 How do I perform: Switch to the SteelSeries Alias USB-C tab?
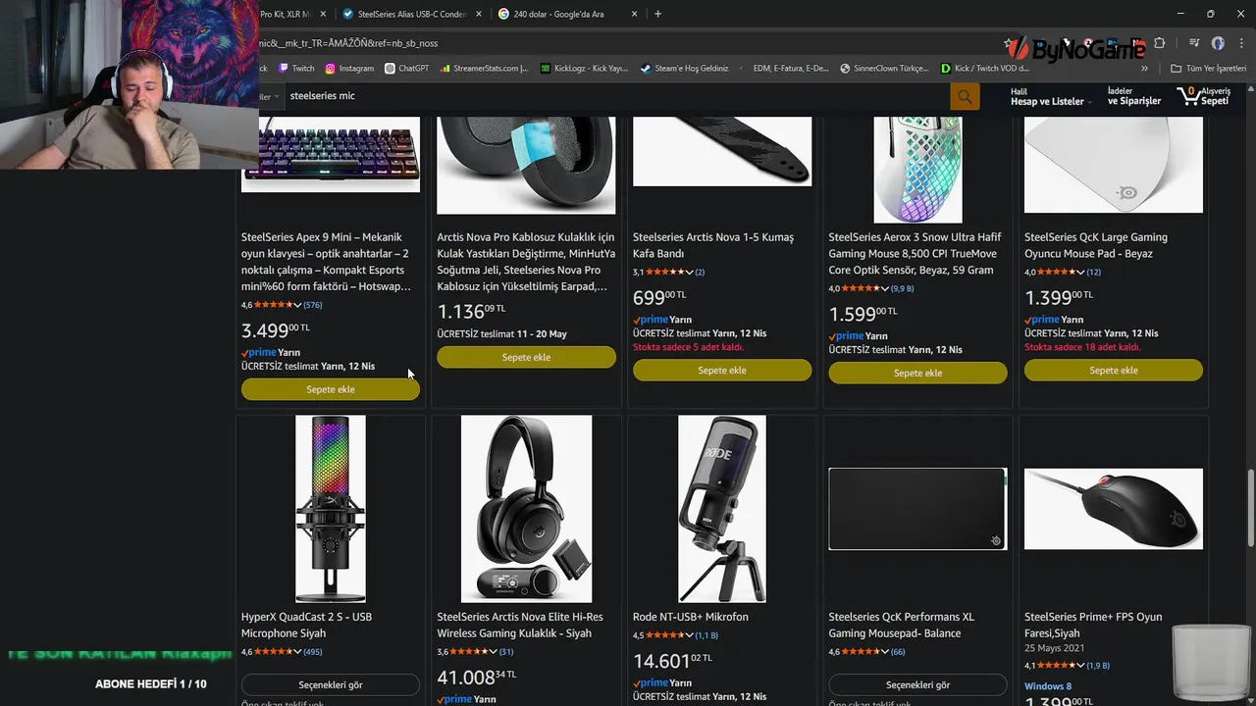point(411,14)
